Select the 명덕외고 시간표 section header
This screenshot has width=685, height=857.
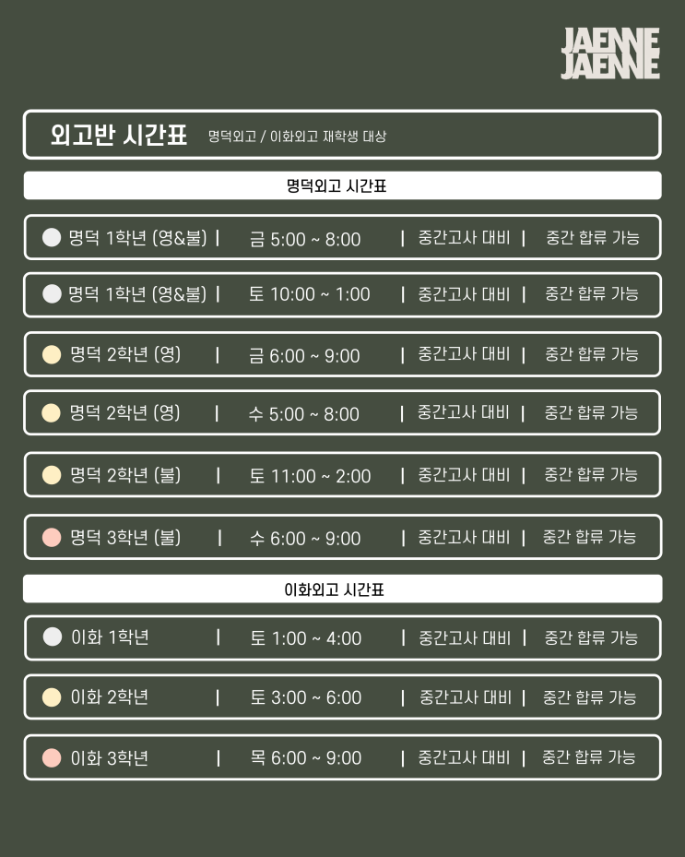342,185
